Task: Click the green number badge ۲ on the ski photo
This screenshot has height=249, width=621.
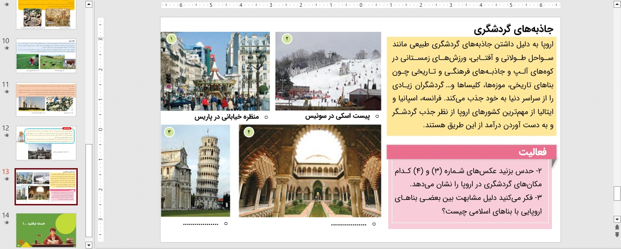Action: pos(287,39)
